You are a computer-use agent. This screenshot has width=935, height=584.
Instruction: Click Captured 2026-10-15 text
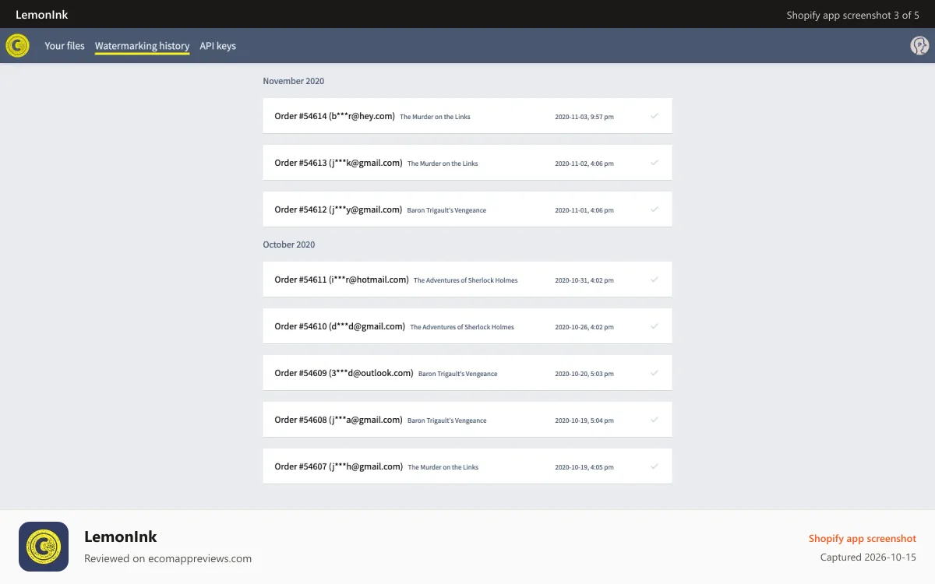[868, 558]
